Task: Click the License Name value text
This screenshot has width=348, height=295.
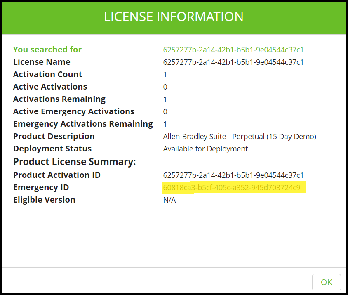Action: click(x=233, y=62)
